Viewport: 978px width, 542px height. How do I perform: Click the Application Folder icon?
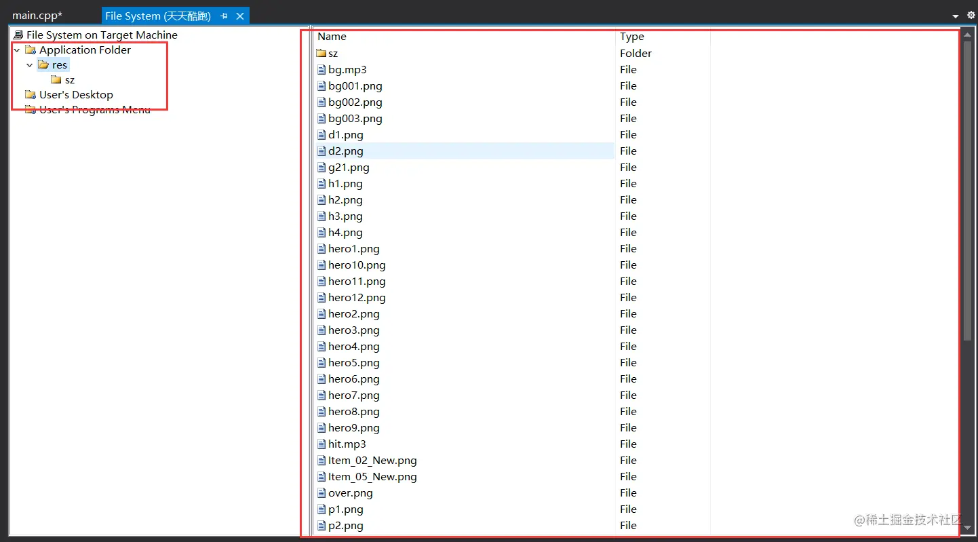coord(30,50)
